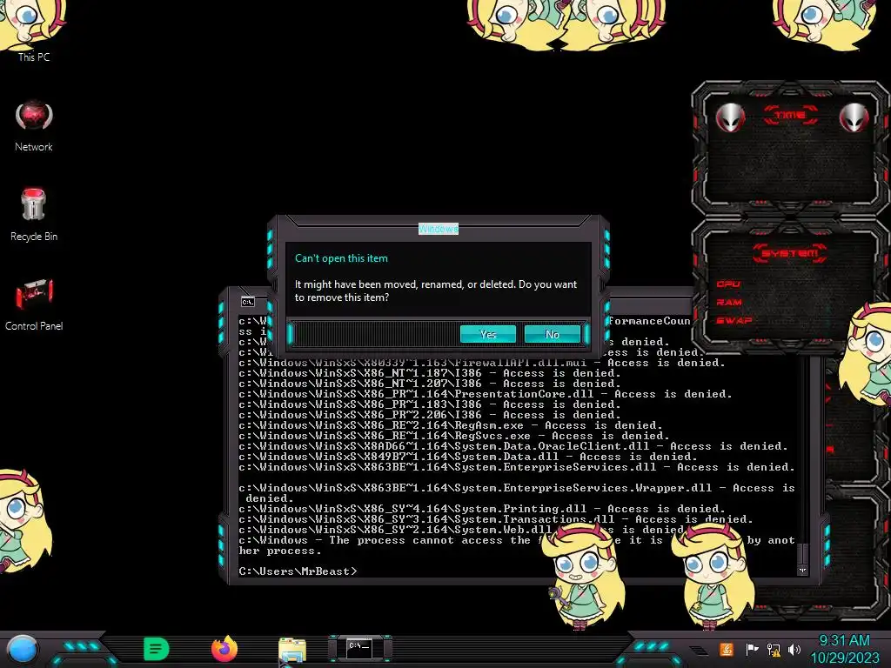Screen dimensions: 891x668
Task: Click the volume speaker tray icon
Action: coord(794,649)
